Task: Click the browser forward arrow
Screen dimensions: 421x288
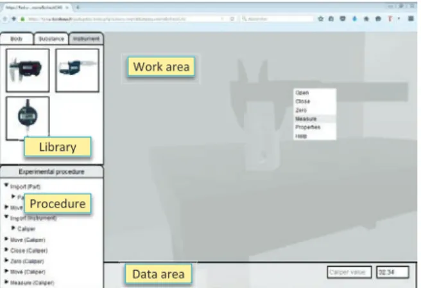Action: tap(14, 19)
